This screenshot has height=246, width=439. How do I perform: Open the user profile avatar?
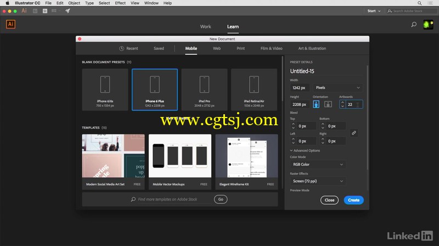coord(428,25)
